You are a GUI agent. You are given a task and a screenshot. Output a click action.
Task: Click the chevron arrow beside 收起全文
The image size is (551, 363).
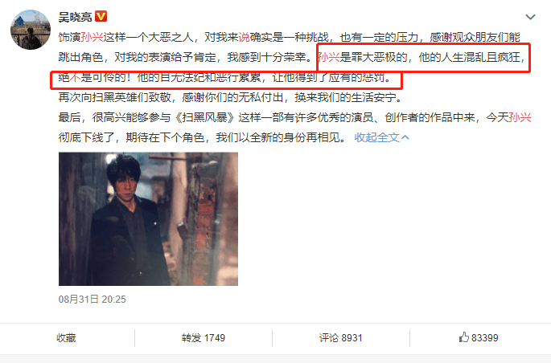coord(405,137)
